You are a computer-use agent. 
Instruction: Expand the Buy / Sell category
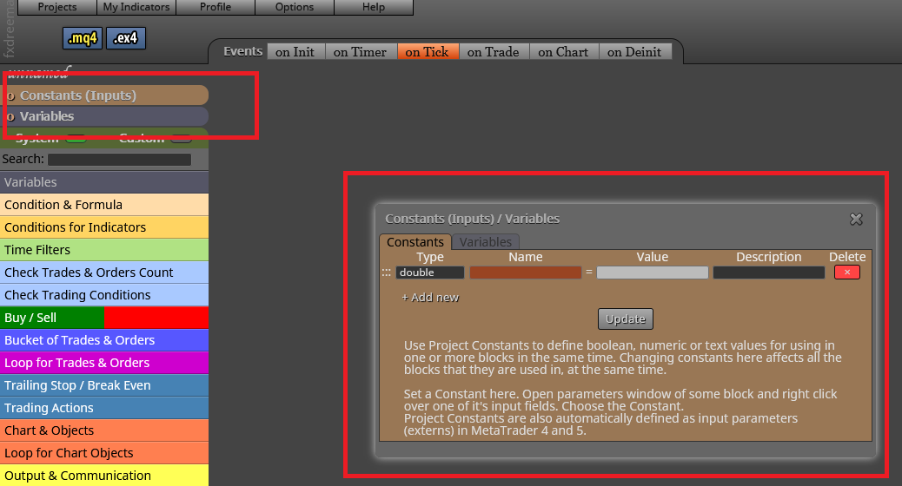click(x=104, y=318)
